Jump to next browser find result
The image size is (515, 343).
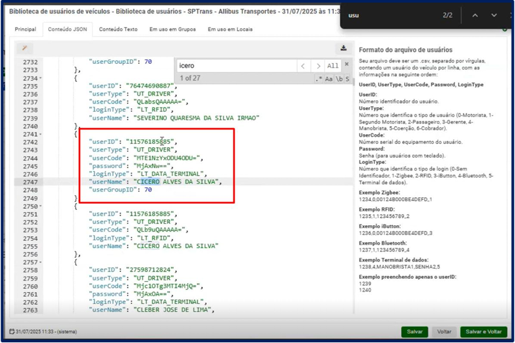(x=493, y=15)
